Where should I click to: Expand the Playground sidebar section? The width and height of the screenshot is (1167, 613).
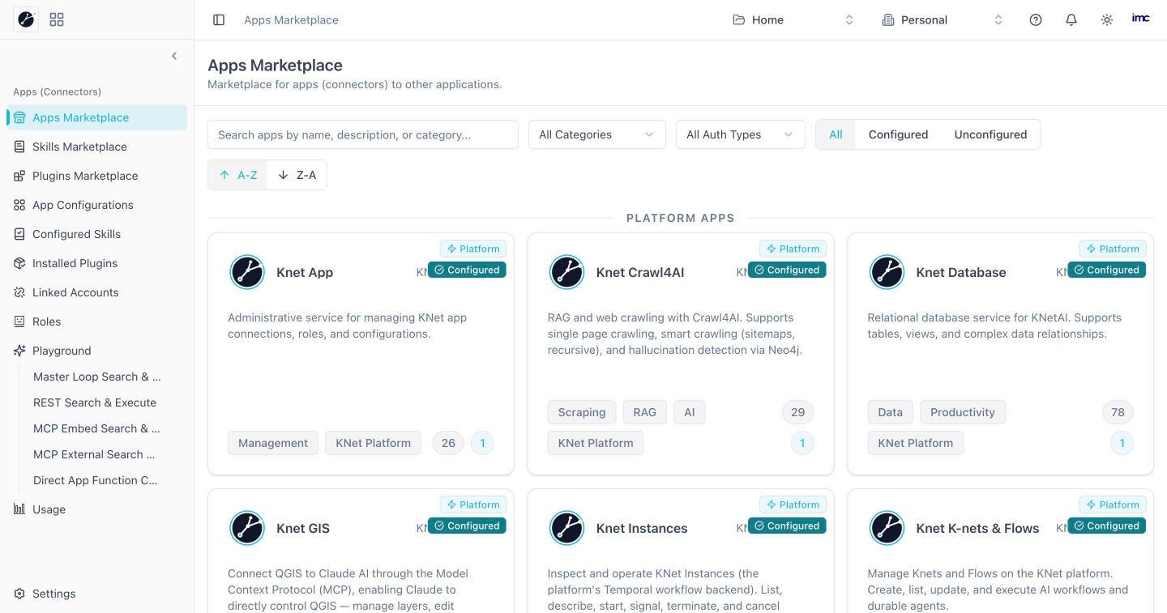[97, 351]
